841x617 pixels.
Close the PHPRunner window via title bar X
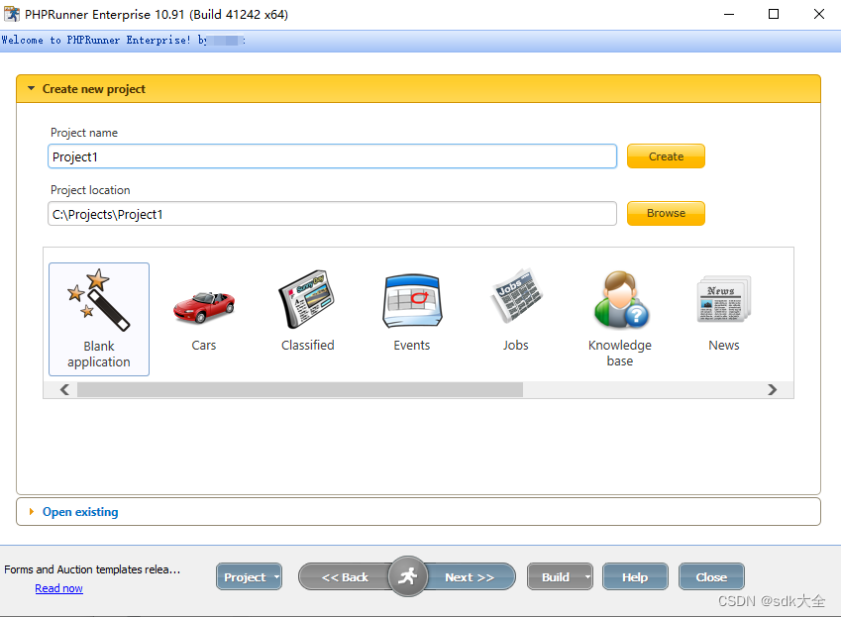coord(818,14)
